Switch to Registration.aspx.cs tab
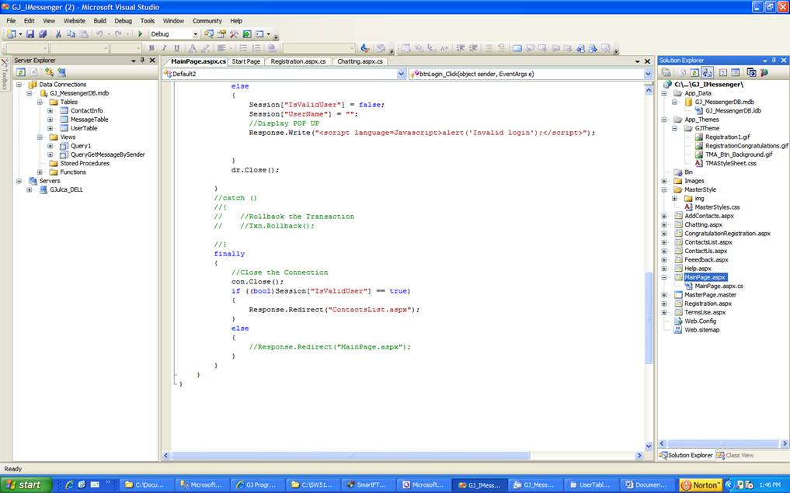The height and width of the screenshot is (493, 790). [x=298, y=61]
